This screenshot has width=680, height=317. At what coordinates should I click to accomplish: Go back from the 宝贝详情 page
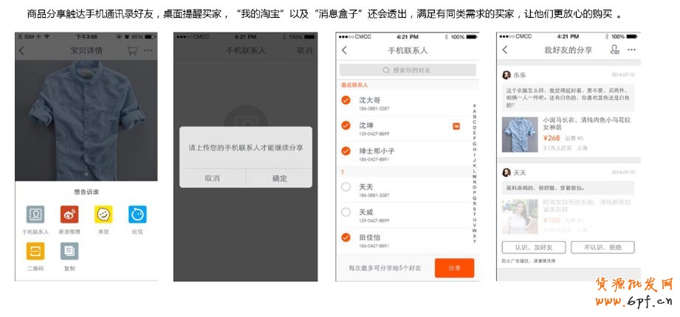21,51
